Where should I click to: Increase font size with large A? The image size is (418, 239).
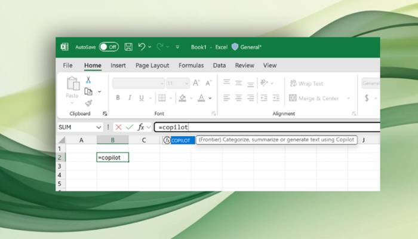(196, 83)
